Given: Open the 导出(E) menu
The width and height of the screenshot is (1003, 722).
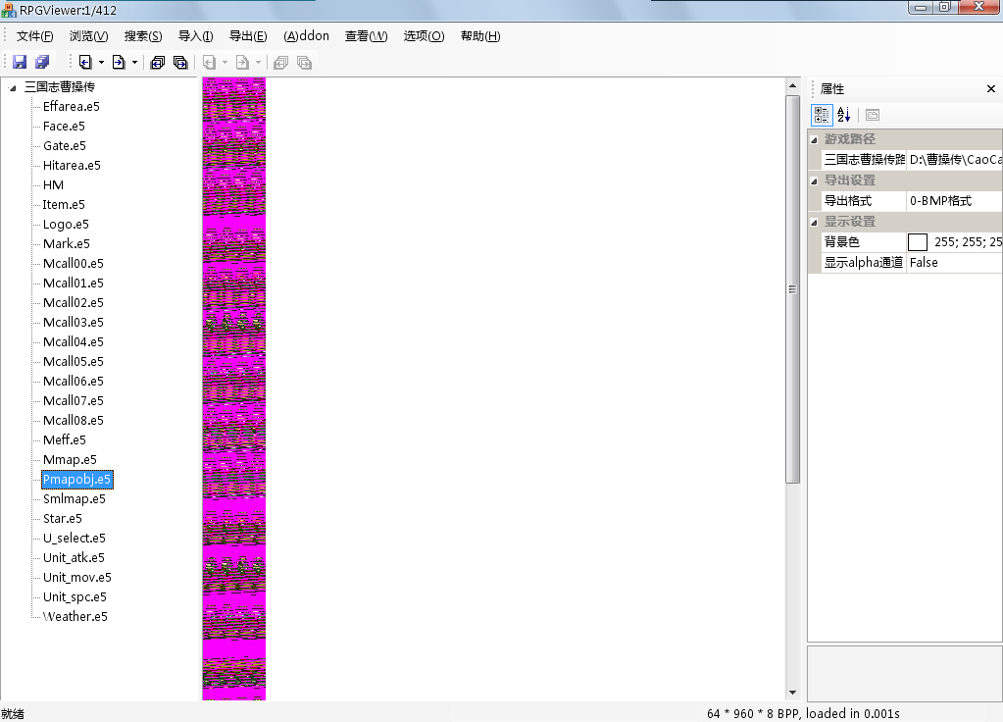Looking at the screenshot, I should (247, 36).
